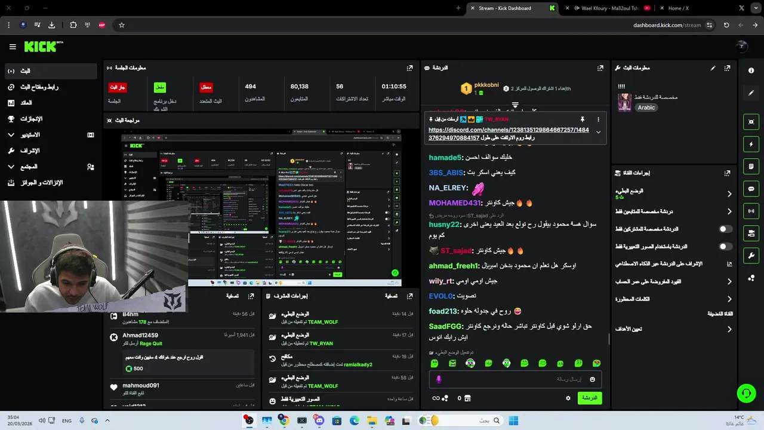The height and width of the screenshot is (430, 764).
Task: Click the stream category thumbnail image
Action: click(624, 102)
